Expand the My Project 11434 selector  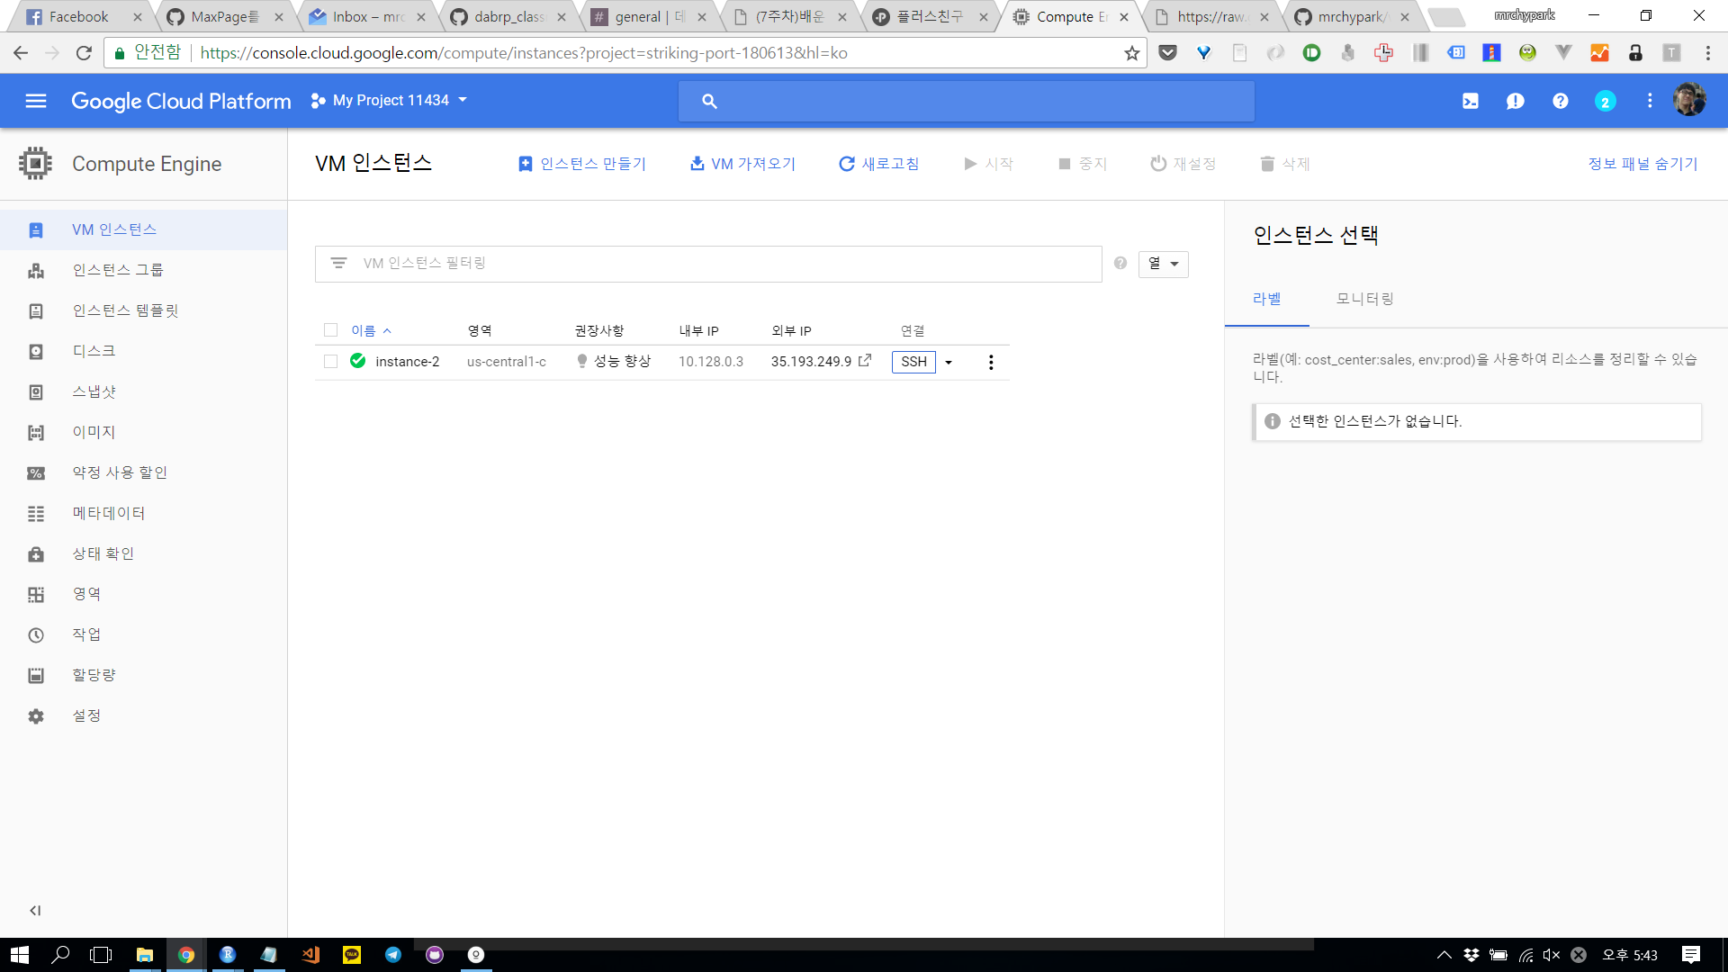pyautogui.click(x=390, y=101)
